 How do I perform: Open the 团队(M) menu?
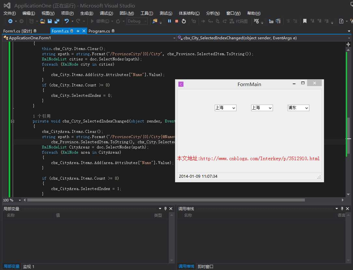coord(127,13)
